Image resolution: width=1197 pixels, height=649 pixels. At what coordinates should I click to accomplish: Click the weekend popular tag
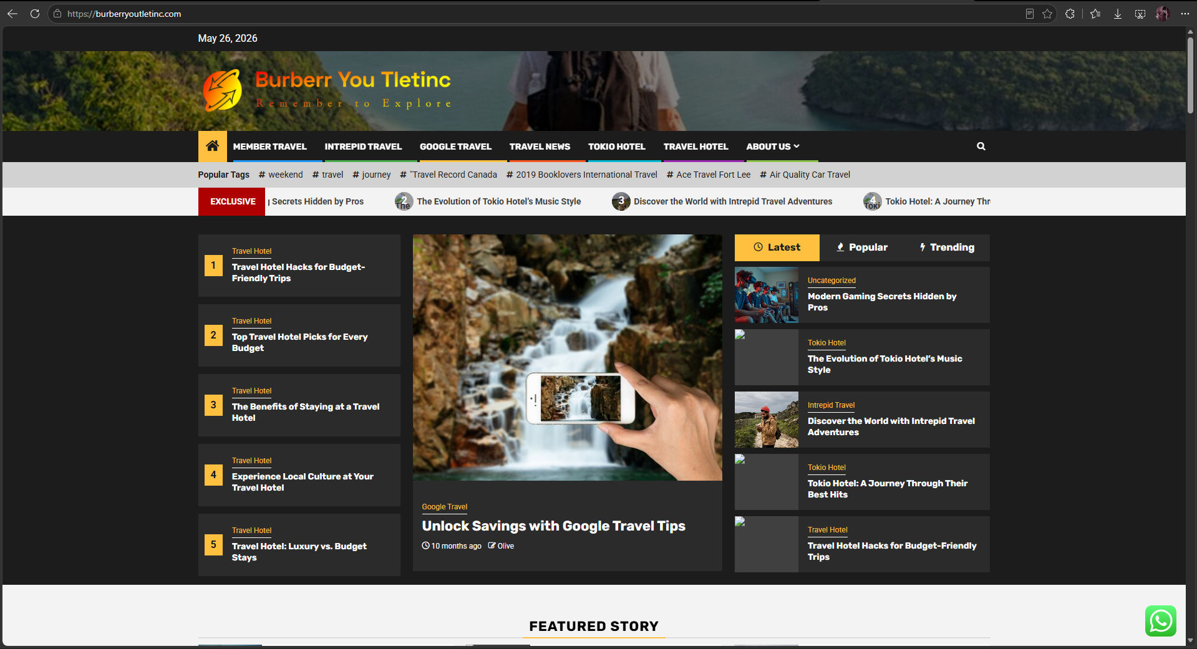(281, 175)
